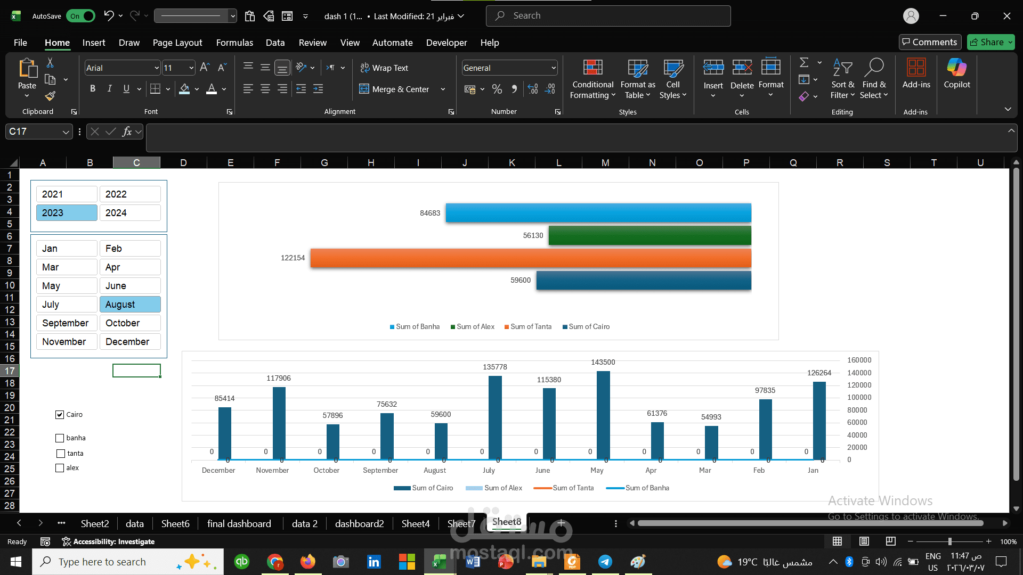Open the font name Arial dropdown
The image size is (1023, 575).
pos(157,68)
